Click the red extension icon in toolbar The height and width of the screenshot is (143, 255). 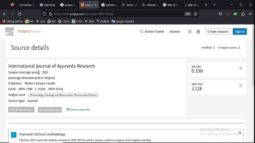pyautogui.click(x=228, y=14)
